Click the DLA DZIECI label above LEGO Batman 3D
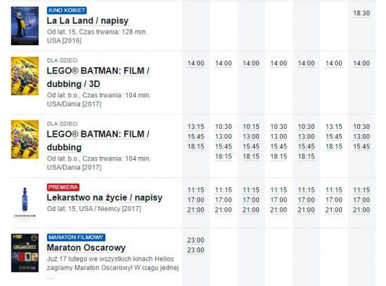The image size is (386, 286). coord(62,60)
